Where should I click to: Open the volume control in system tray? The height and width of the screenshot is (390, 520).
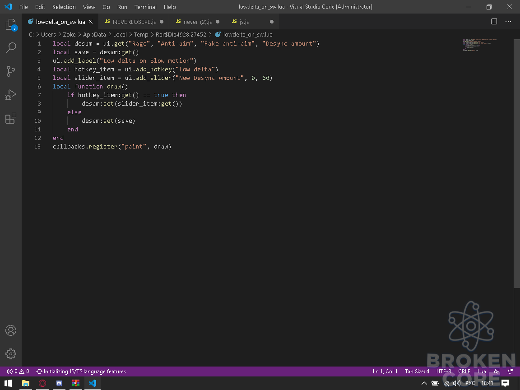click(x=457, y=383)
